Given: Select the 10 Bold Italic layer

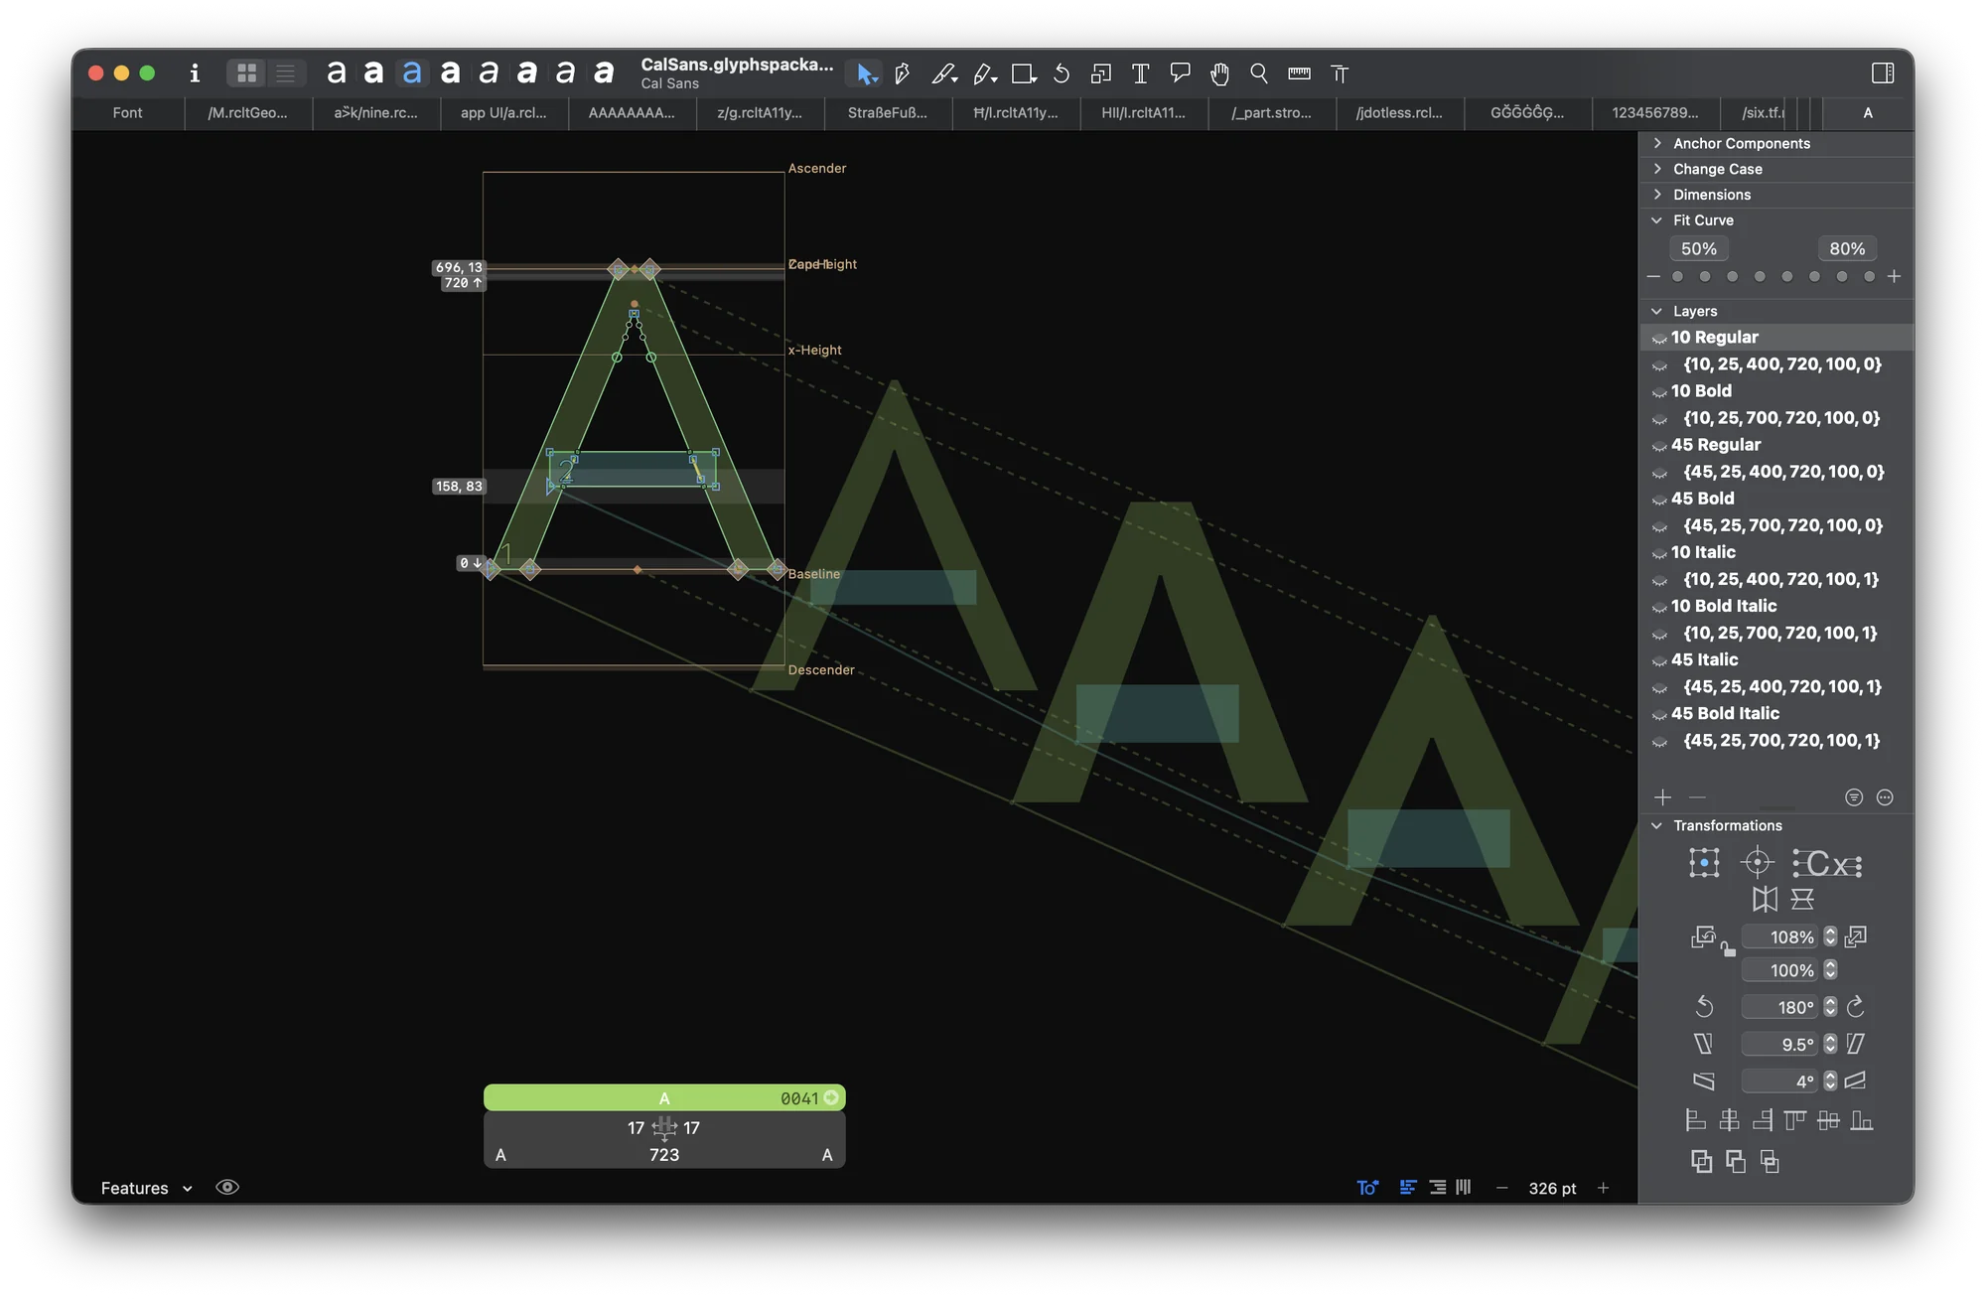Looking at the screenshot, I should tap(1776, 606).
